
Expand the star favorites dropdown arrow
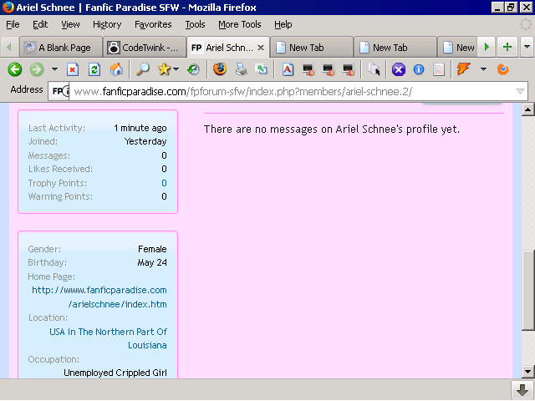point(176,69)
